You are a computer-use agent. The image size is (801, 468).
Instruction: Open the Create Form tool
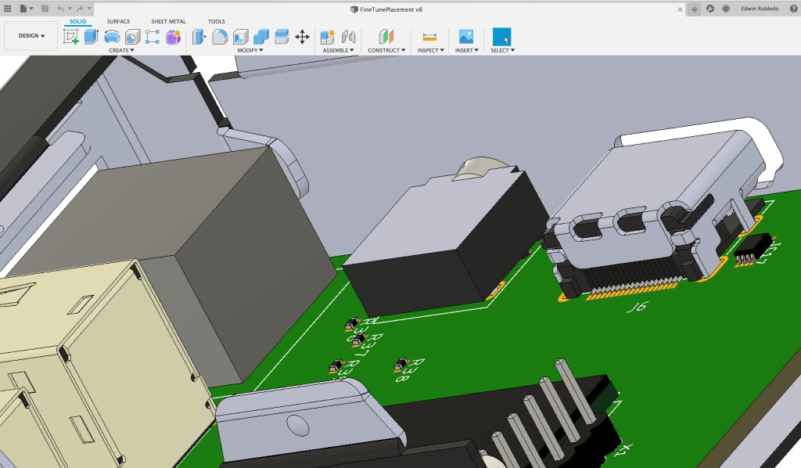tap(173, 36)
